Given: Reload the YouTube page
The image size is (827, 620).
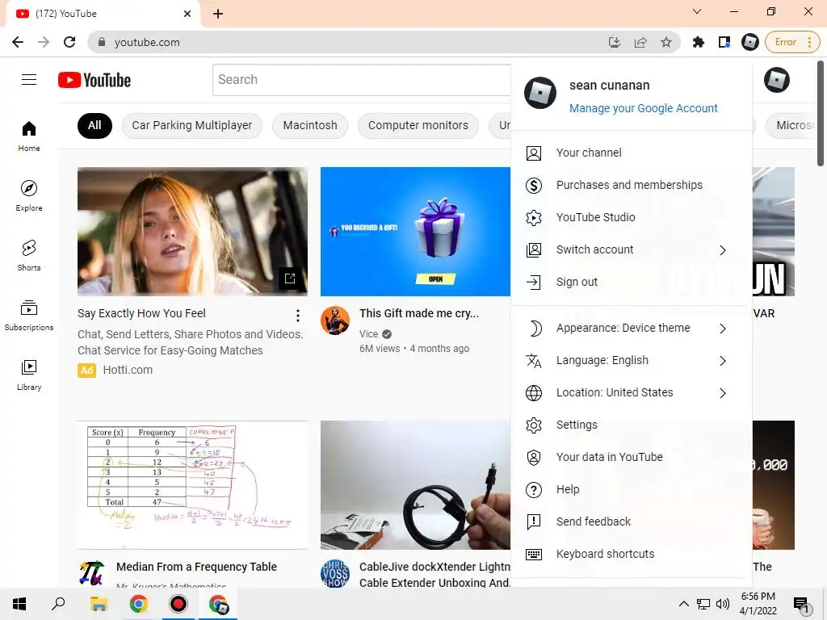Looking at the screenshot, I should 69,42.
